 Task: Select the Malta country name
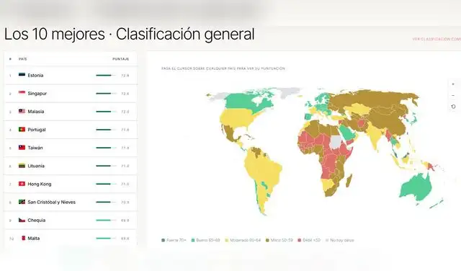[x=34, y=239]
